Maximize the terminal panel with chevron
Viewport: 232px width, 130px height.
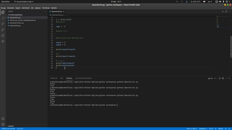click(x=226, y=78)
